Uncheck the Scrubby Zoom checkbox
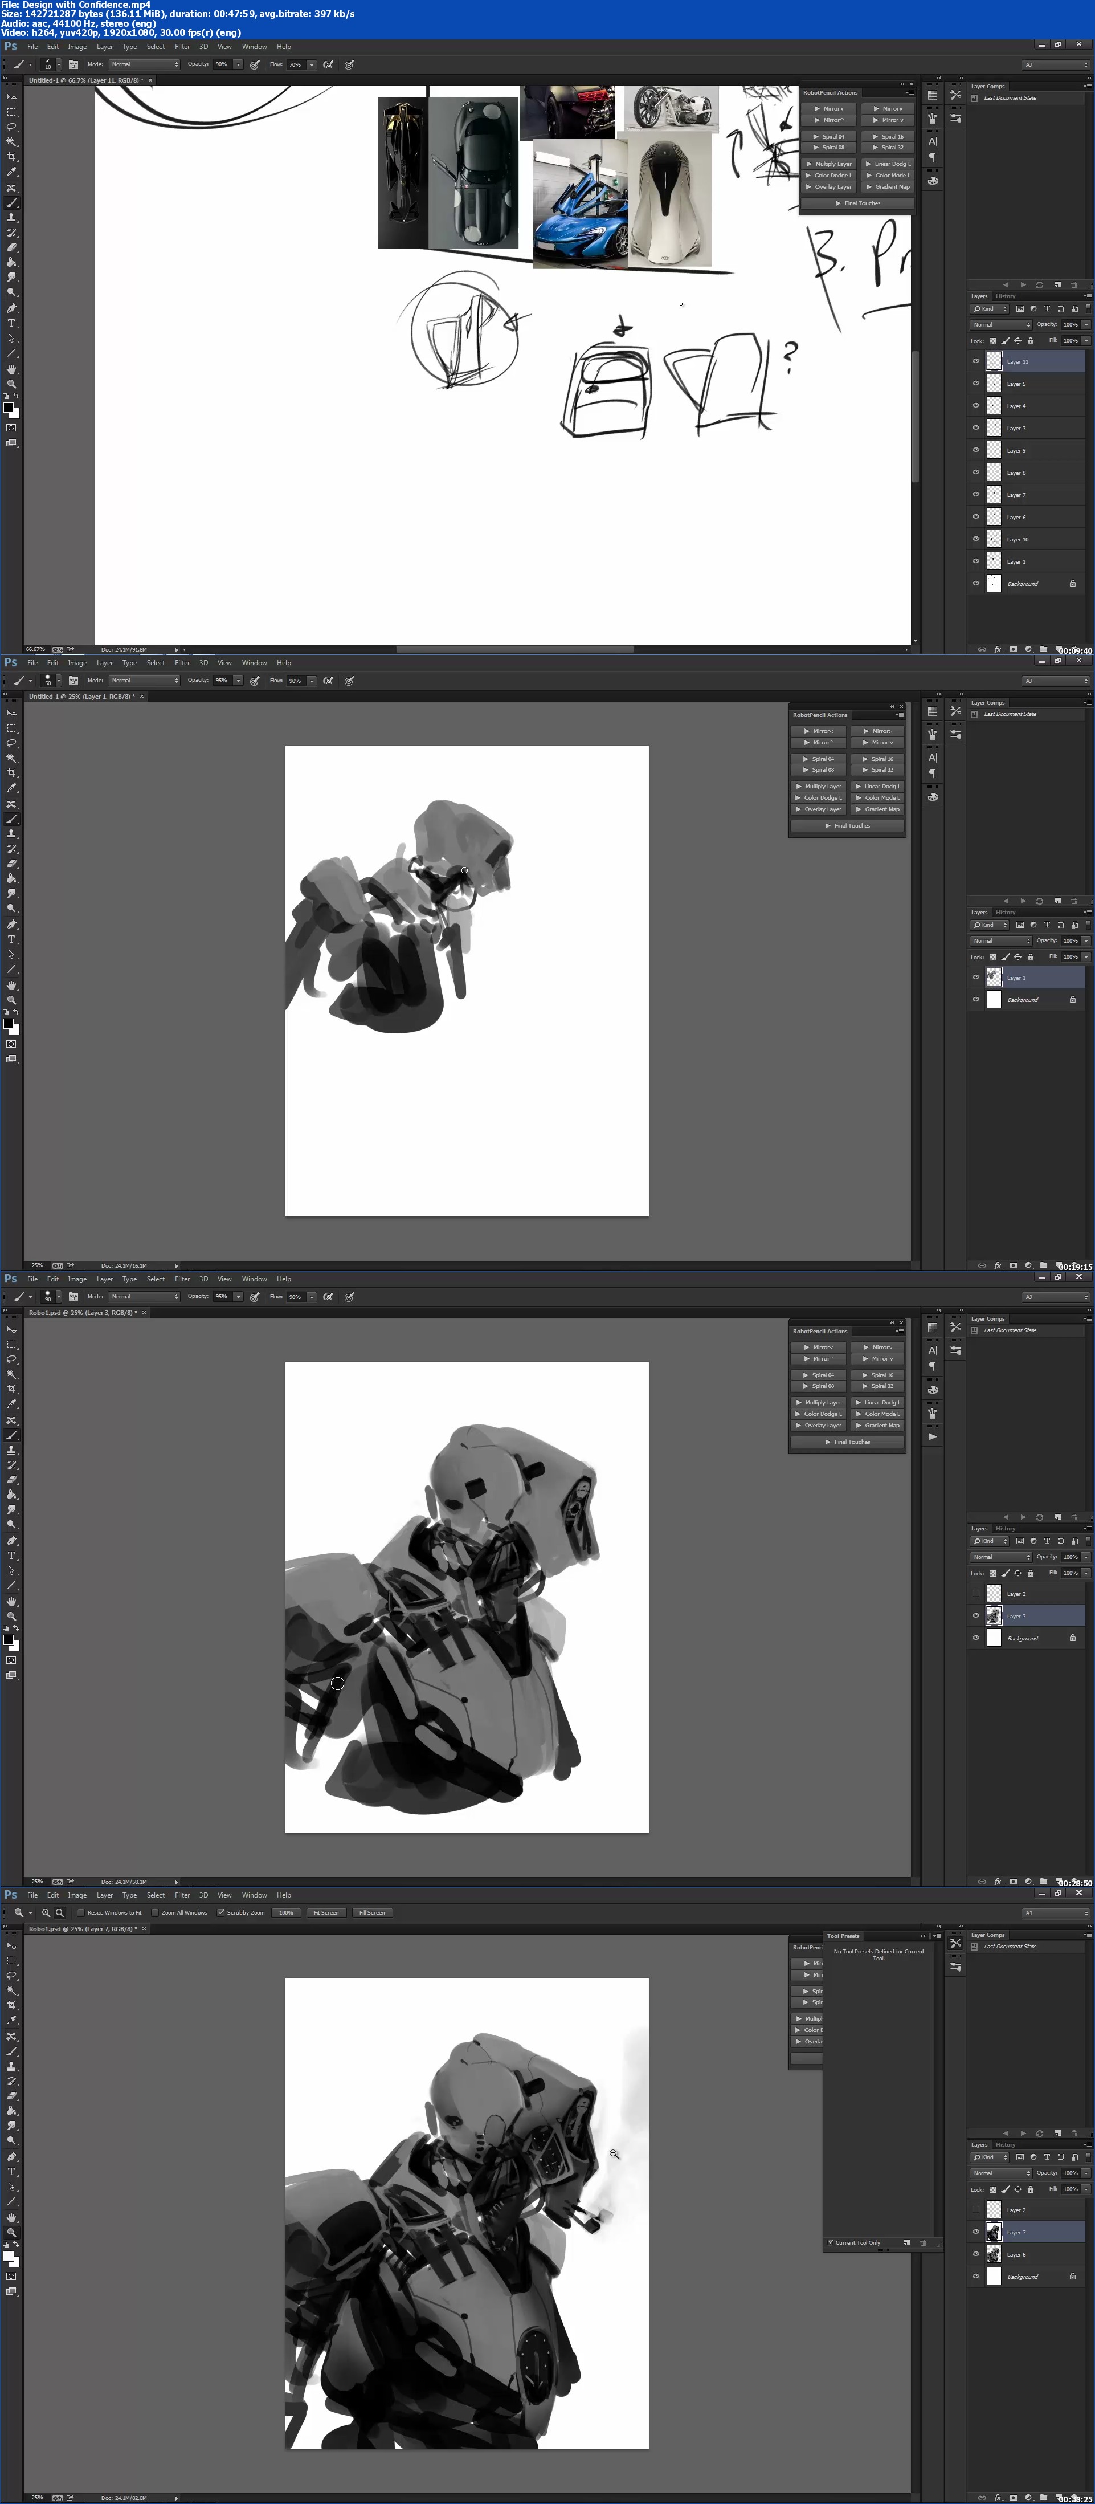The image size is (1095, 2504). pos(222,1913)
